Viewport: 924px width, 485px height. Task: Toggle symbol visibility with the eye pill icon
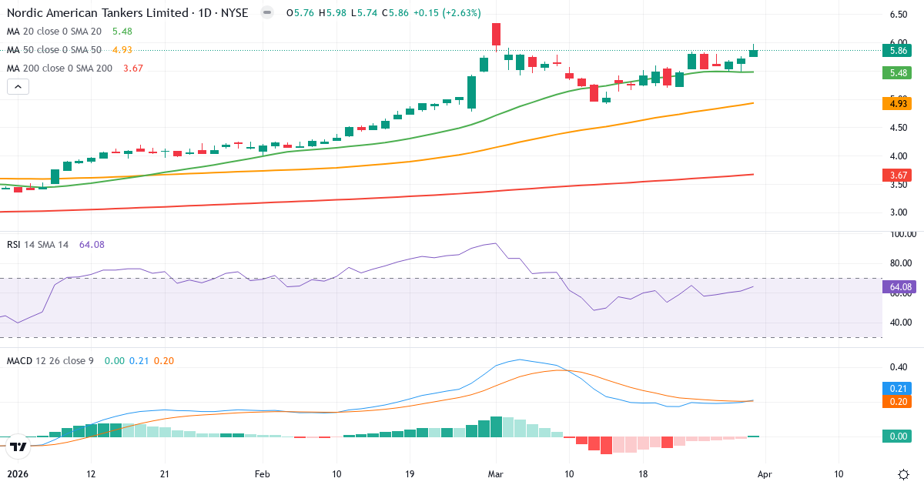[266, 12]
